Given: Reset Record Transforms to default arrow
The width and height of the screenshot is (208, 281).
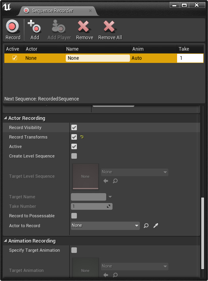Looking at the screenshot, I should 82,137.
